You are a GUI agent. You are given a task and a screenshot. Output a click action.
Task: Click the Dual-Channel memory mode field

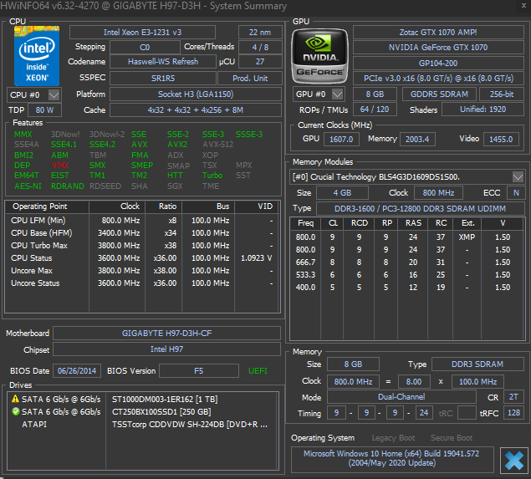(401, 397)
